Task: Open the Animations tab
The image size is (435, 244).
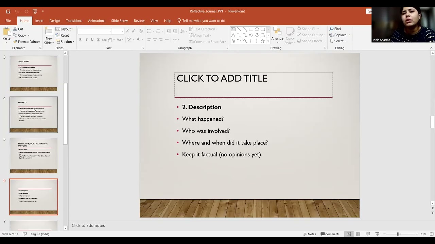Action: coord(97,21)
